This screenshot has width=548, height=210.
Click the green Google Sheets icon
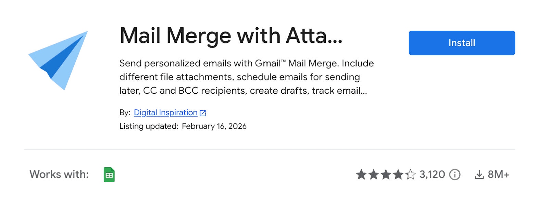point(109,175)
